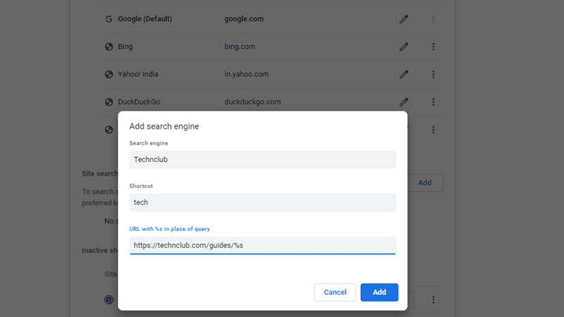
Task: Click the Add search engine dialog title
Action: (164, 127)
